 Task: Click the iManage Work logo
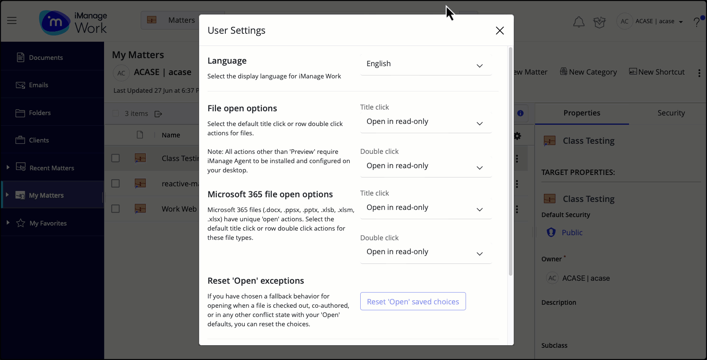tap(73, 22)
